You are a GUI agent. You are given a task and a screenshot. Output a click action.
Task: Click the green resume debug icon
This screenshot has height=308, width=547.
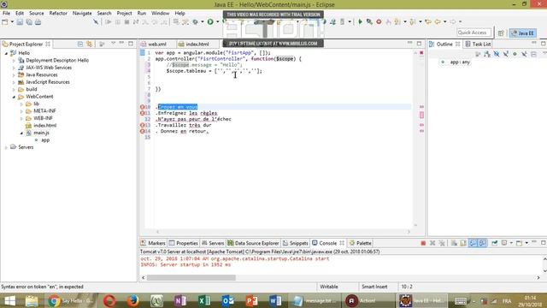pos(360,21)
